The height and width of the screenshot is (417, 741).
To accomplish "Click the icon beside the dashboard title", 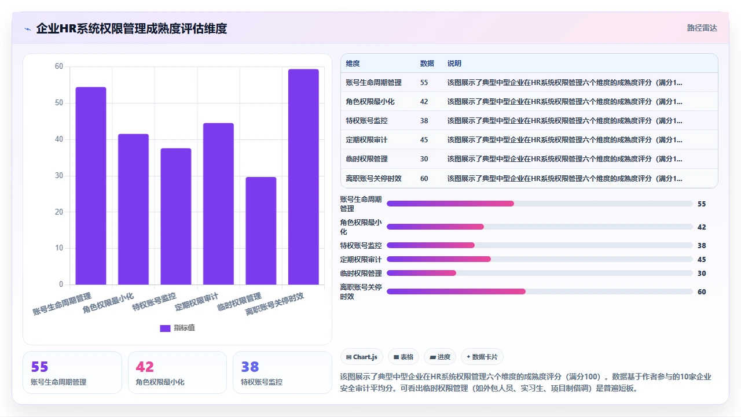I will point(28,29).
